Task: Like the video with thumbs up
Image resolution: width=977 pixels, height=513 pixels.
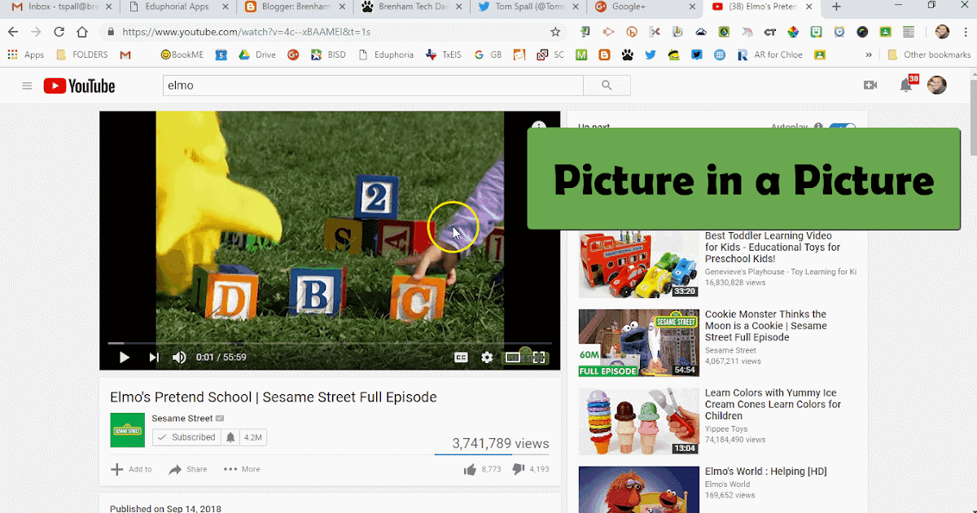Action: click(x=470, y=469)
